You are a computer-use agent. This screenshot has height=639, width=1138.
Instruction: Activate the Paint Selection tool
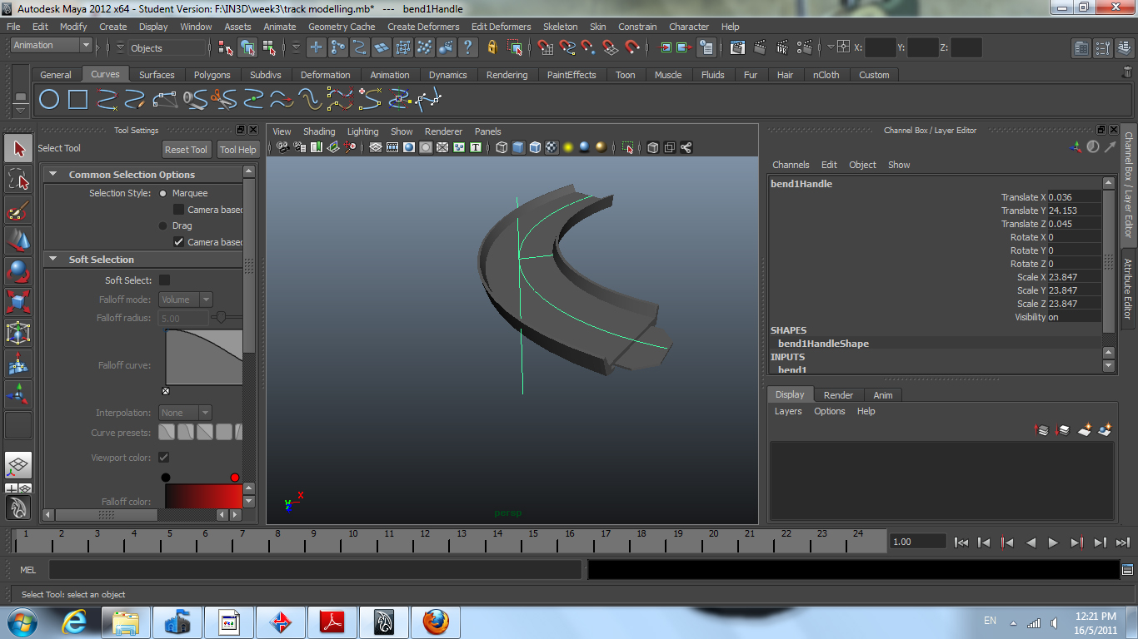(x=18, y=210)
